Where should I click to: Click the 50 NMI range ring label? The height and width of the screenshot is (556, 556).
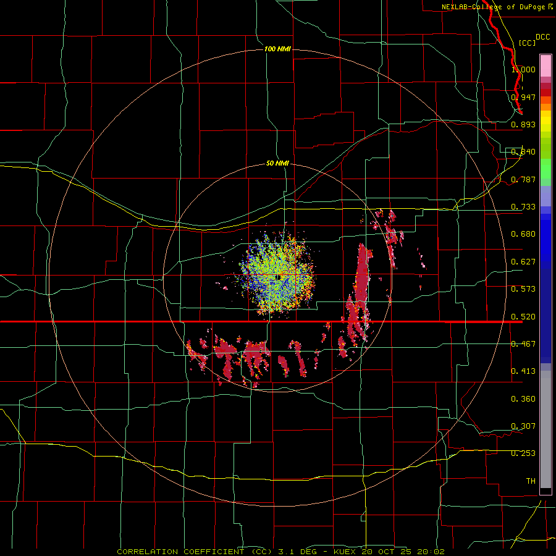point(277,163)
